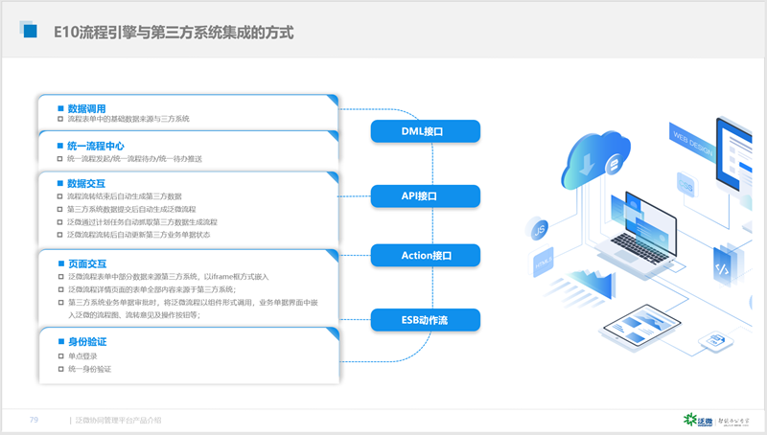Select the slide title E10流程引擎与第三方系统集成的方式

point(174,33)
